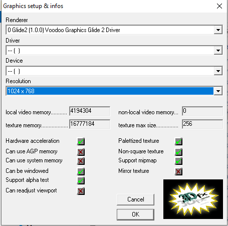Toggle the Support alpha test indicator
This screenshot has height=226, width=228.
[x=81, y=180]
